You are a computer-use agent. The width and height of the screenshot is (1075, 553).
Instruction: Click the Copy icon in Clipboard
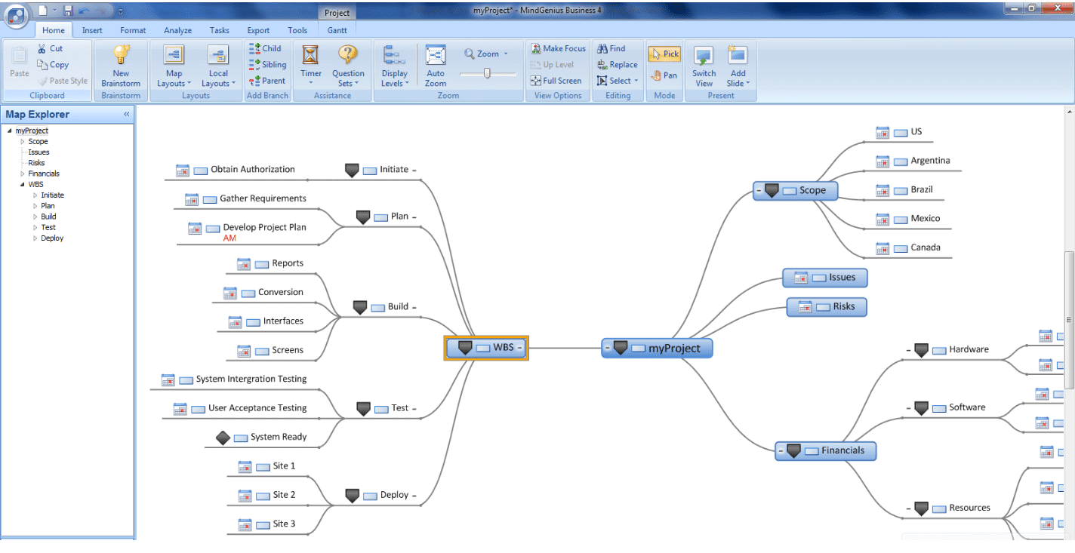pyautogui.click(x=42, y=65)
